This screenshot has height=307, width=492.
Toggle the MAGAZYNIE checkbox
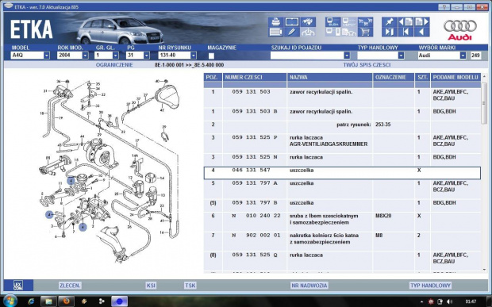coord(211,56)
